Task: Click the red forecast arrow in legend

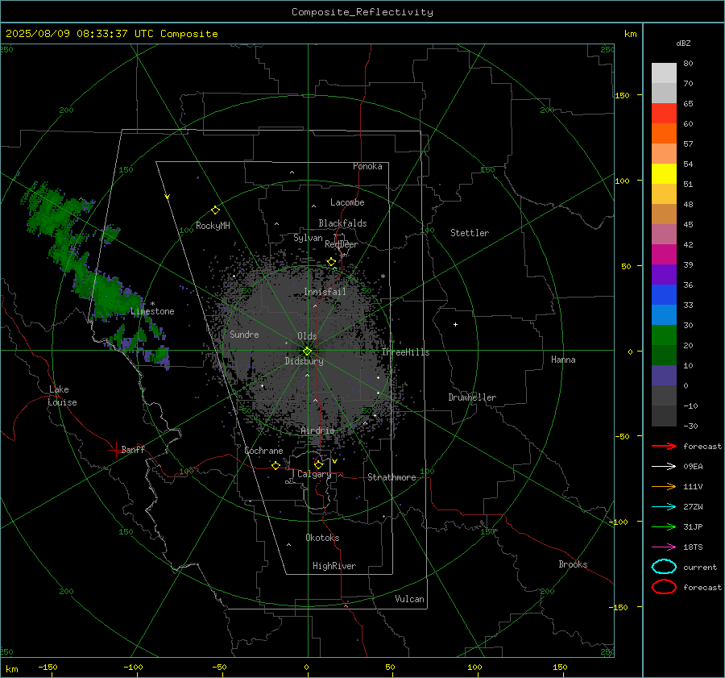Action: coord(664,446)
